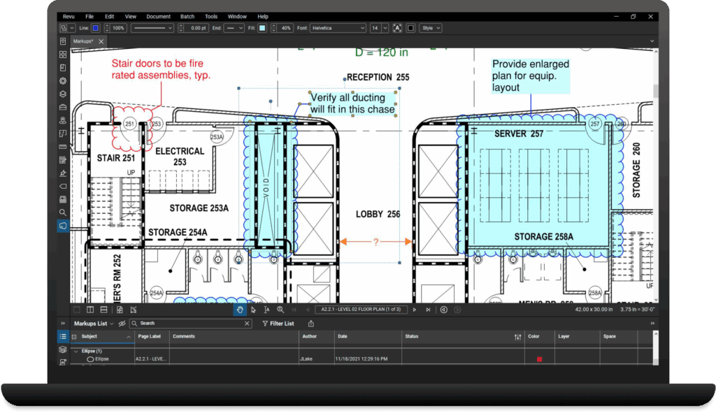Screen dimensions: 716x413
Task: Open the Layers panel icon
Action: click(63, 94)
